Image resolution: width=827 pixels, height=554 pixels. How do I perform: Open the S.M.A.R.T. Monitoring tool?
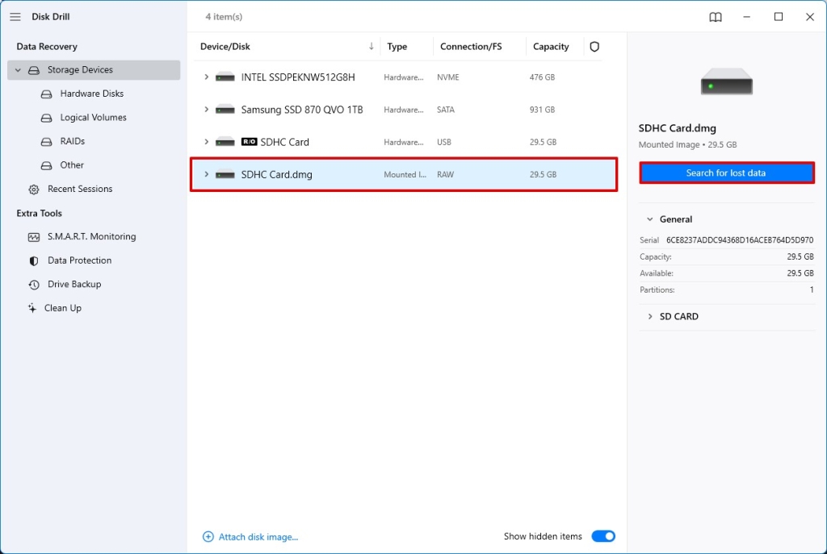[32, 236]
